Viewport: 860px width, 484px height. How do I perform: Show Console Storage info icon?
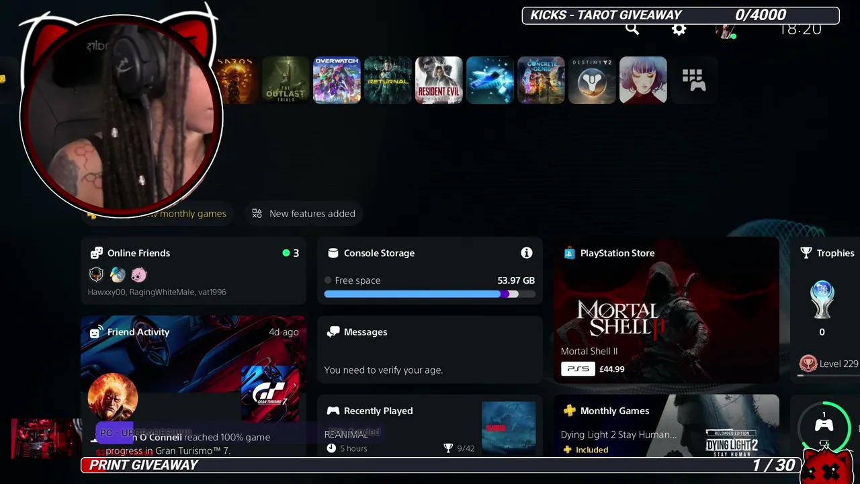[527, 253]
